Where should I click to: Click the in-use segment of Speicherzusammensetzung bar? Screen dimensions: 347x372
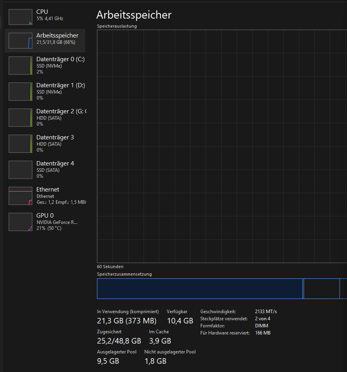tap(200, 289)
